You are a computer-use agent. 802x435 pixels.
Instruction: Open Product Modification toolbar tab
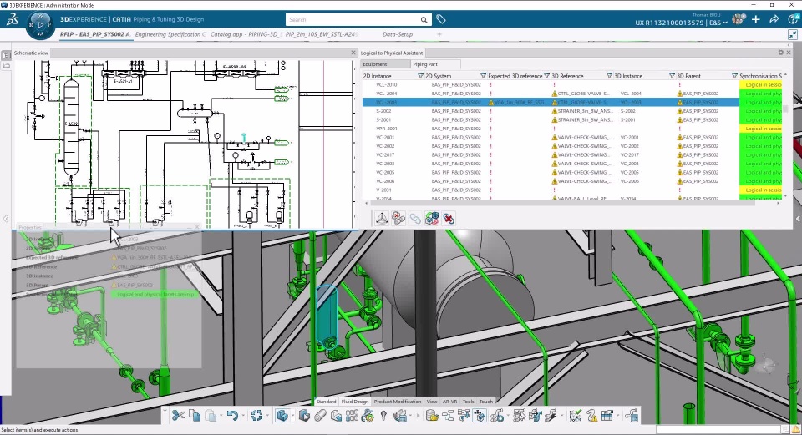pos(398,402)
